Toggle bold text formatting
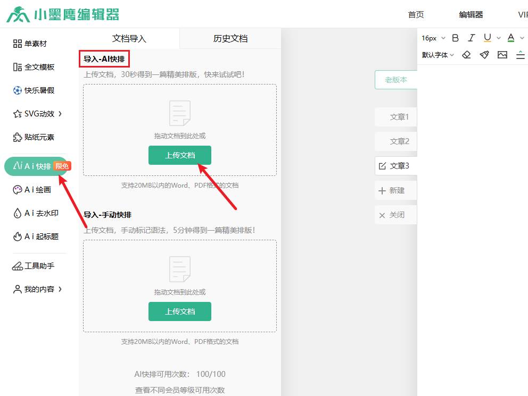The image size is (528, 396). point(455,38)
